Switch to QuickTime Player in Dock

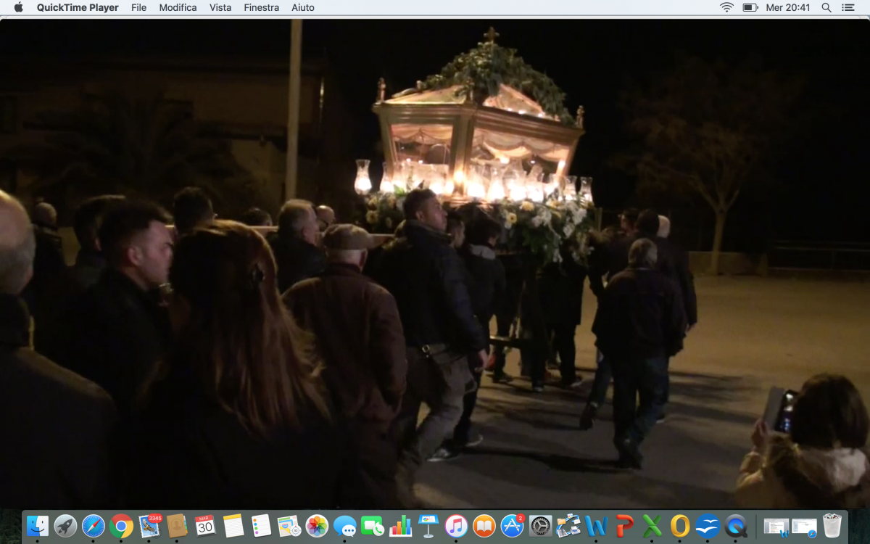(735, 526)
